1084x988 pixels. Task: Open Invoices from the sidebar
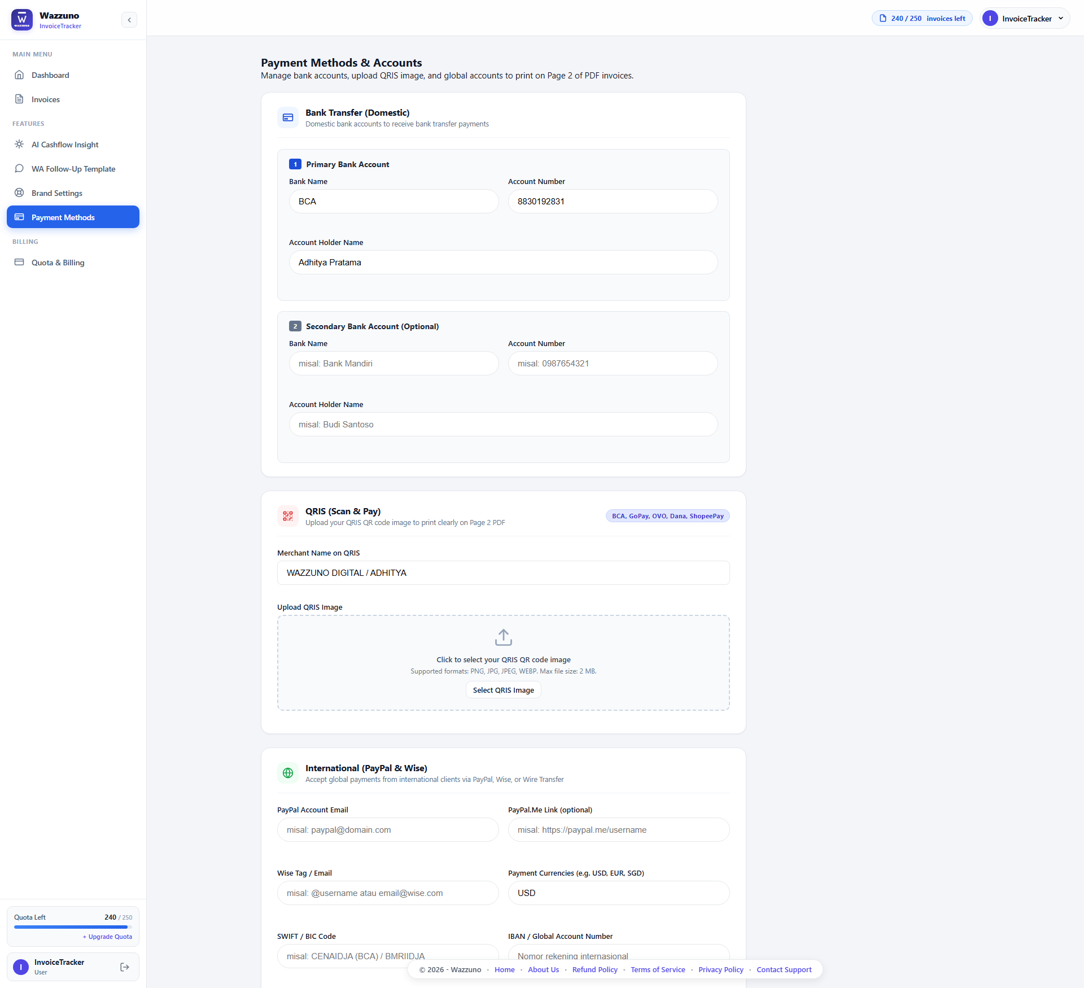tap(73, 99)
